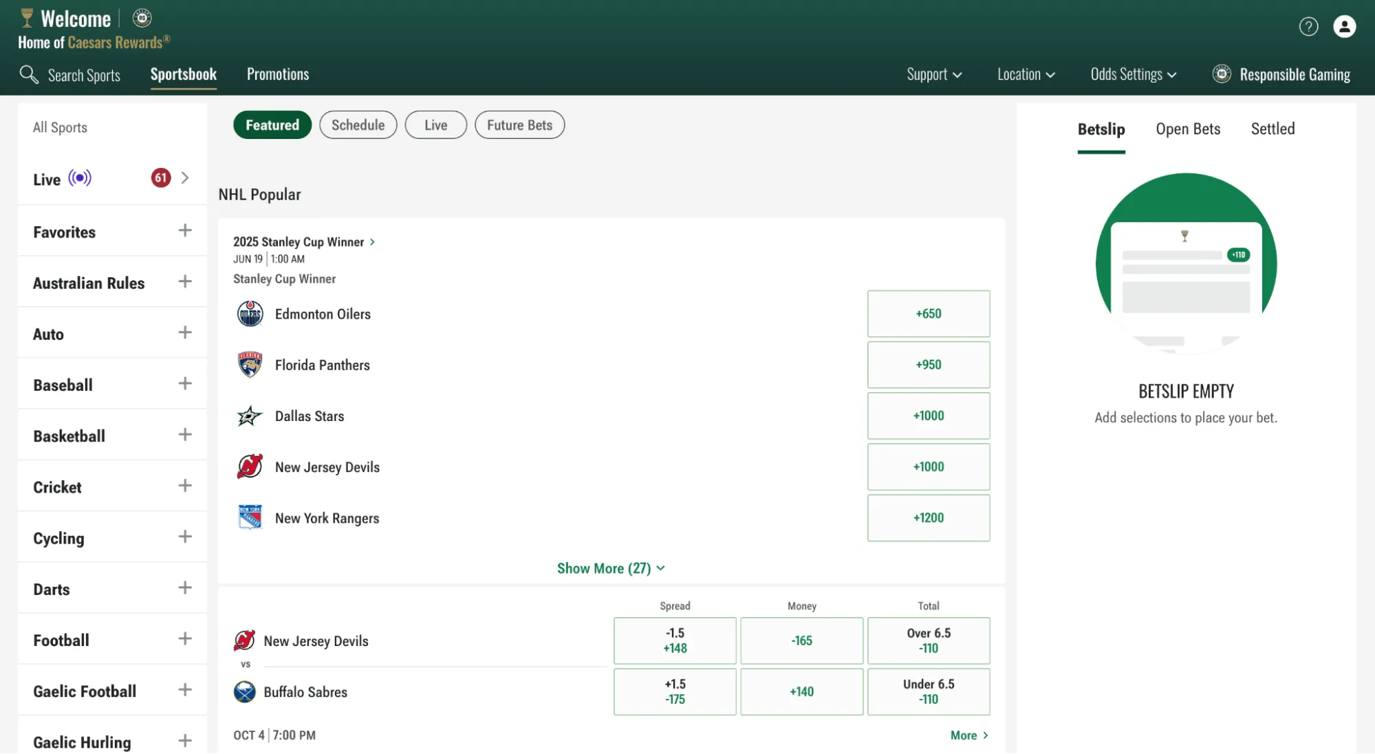The height and width of the screenshot is (754, 1375).
Task: Switch to the Open Bets tab
Action: [x=1188, y=129]
